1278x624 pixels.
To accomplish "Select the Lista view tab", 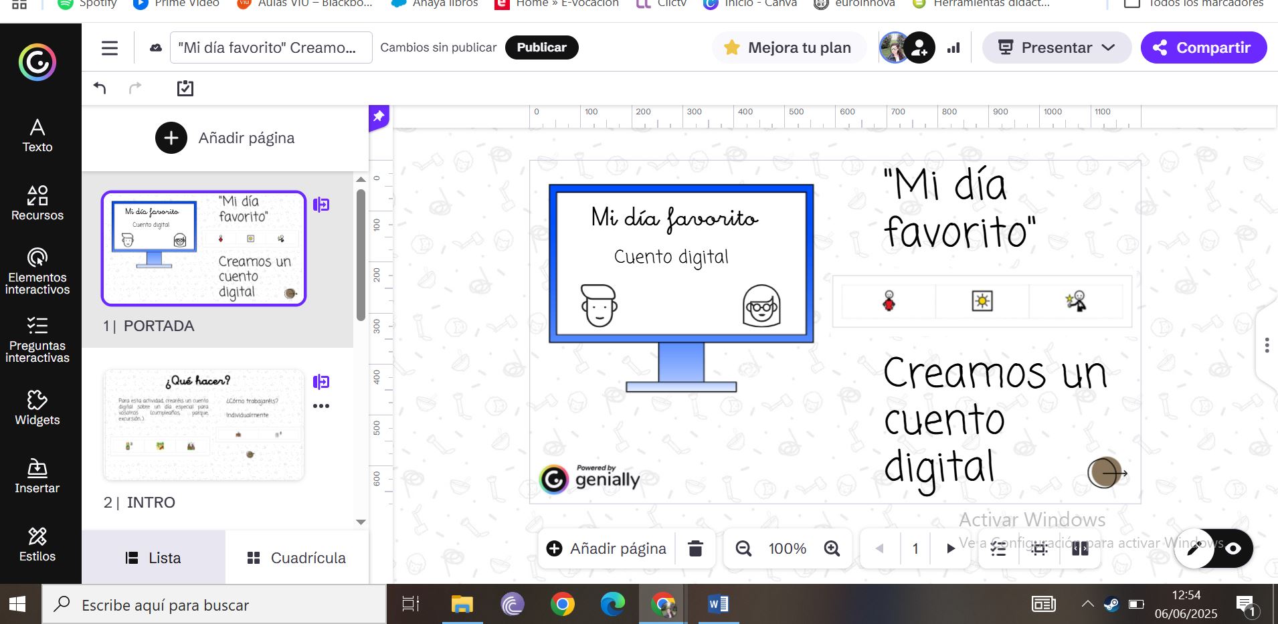I will [x=153, y=558].
